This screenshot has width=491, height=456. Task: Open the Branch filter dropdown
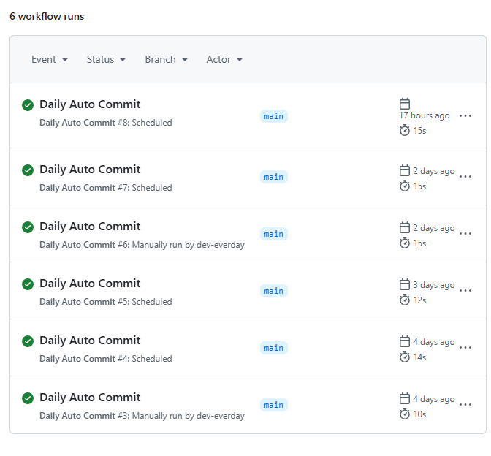(x=166, y=59)
